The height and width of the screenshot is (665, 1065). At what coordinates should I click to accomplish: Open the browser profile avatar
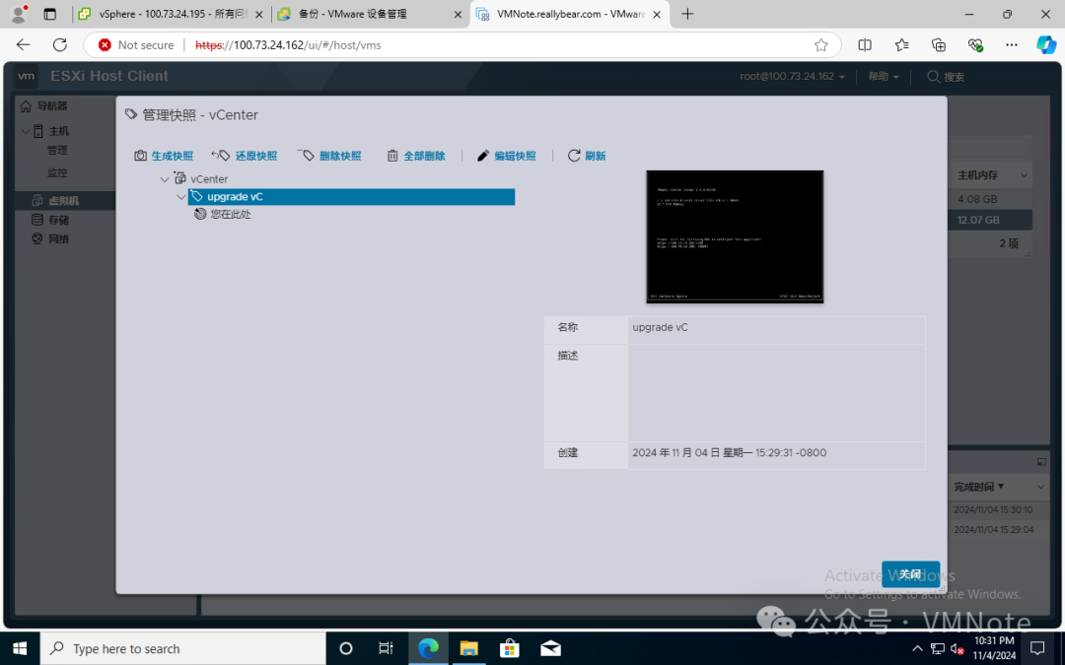click(19, 14)
